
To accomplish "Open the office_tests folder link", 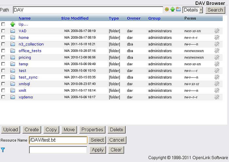I will pos(30,51).
